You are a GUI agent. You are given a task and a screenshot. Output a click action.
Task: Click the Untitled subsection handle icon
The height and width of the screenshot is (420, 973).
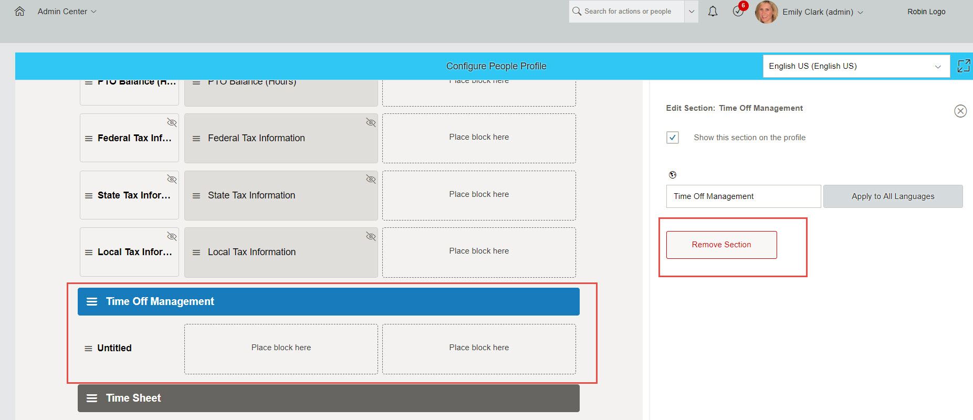pos(88,349)
